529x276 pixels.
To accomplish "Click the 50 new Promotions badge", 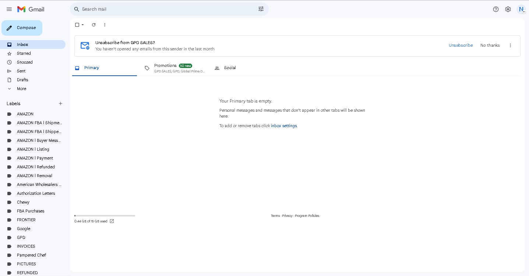I will click(186, 66).
